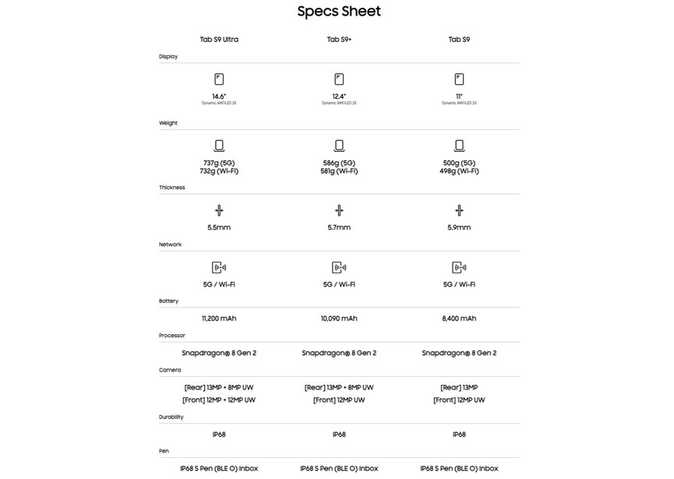Screen dimensions: 674x479
Task: Click the Tab S9 weight icon
Action: (459, 146)
